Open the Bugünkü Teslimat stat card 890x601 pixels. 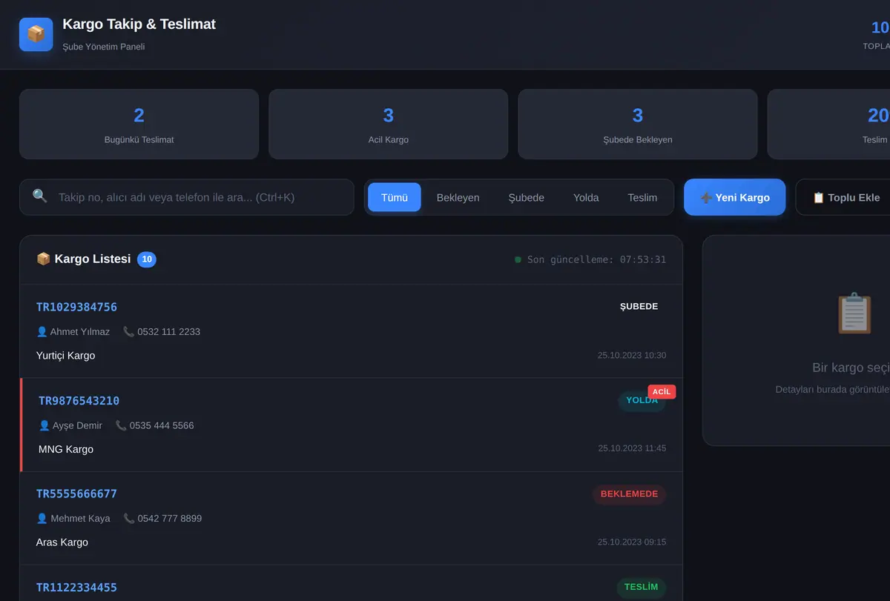[x=139, y=124]
